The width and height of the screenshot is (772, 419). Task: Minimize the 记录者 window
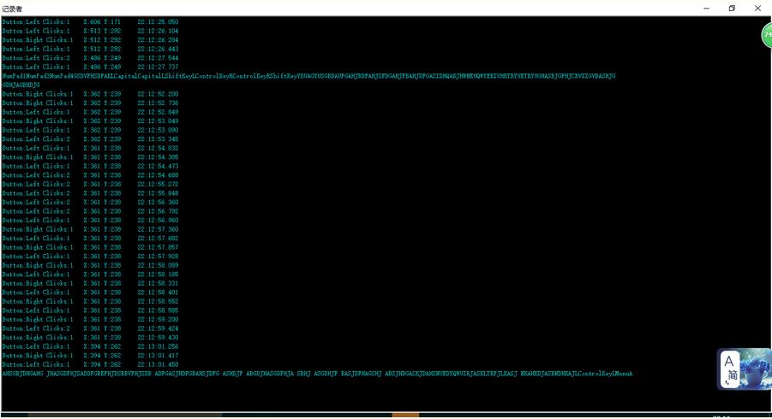[x=707, y=9]
